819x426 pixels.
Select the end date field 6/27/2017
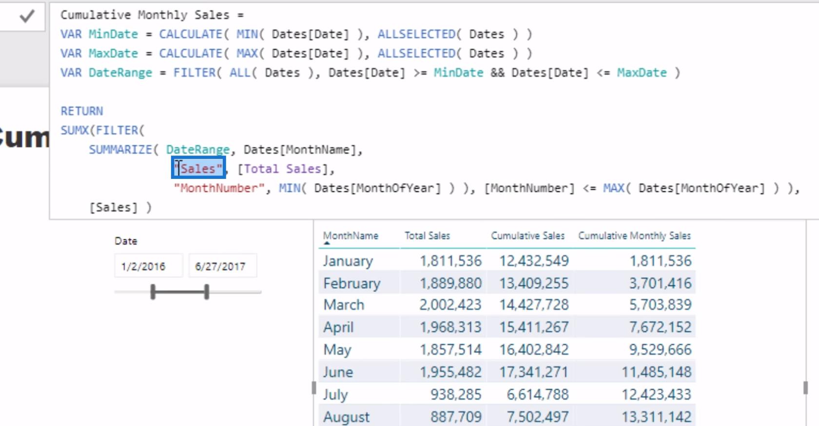(x=223, y=266)
